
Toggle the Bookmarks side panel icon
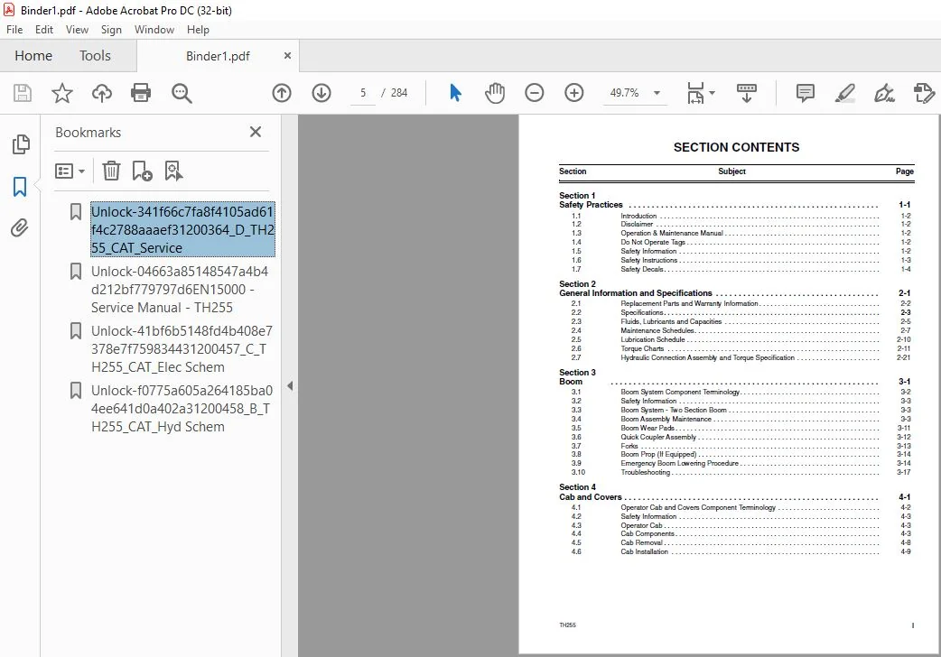pyautogui.click(x=20, y=187)
